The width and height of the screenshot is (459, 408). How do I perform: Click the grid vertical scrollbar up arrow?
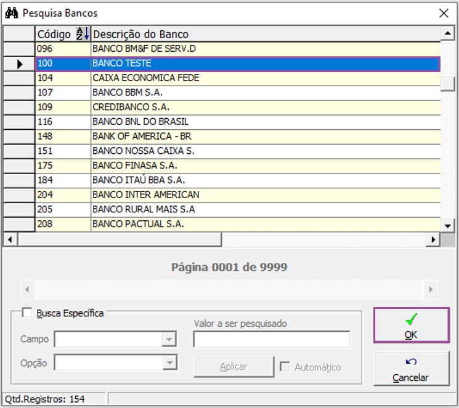coord(447,33)
